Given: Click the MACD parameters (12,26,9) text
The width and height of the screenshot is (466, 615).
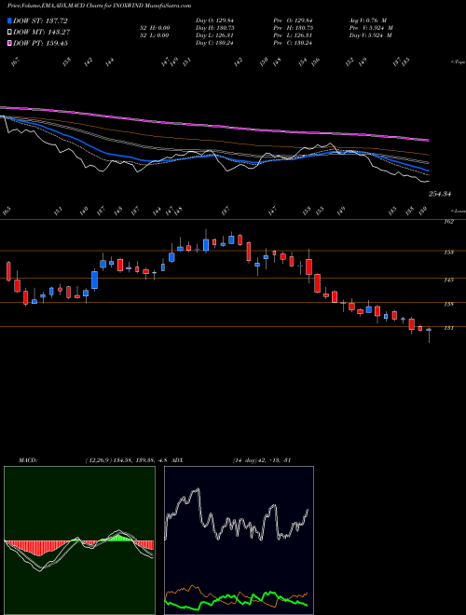Looking at the screenshot, I should pos(97,460).
